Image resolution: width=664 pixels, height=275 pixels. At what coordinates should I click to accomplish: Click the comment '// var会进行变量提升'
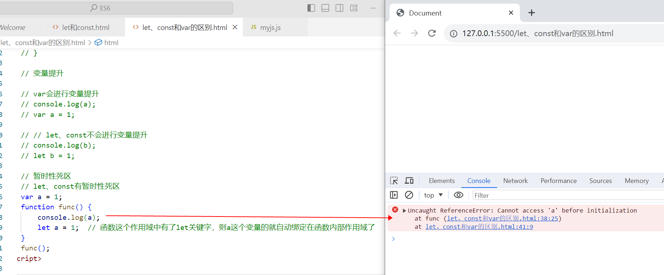(x=60, y=94)
